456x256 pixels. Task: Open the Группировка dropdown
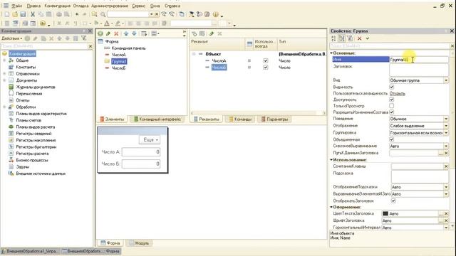(x=446, y=133)
